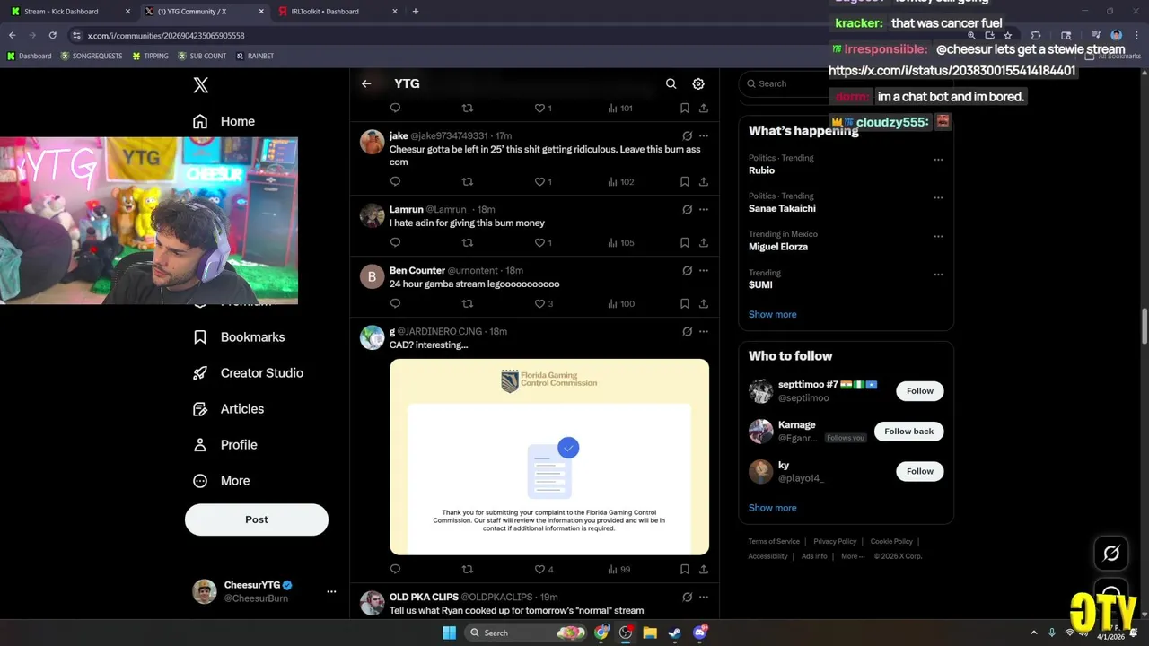This screenshot has width=1149, height=646.
Task: Open Grok floating button
Action: (1111, 554)
